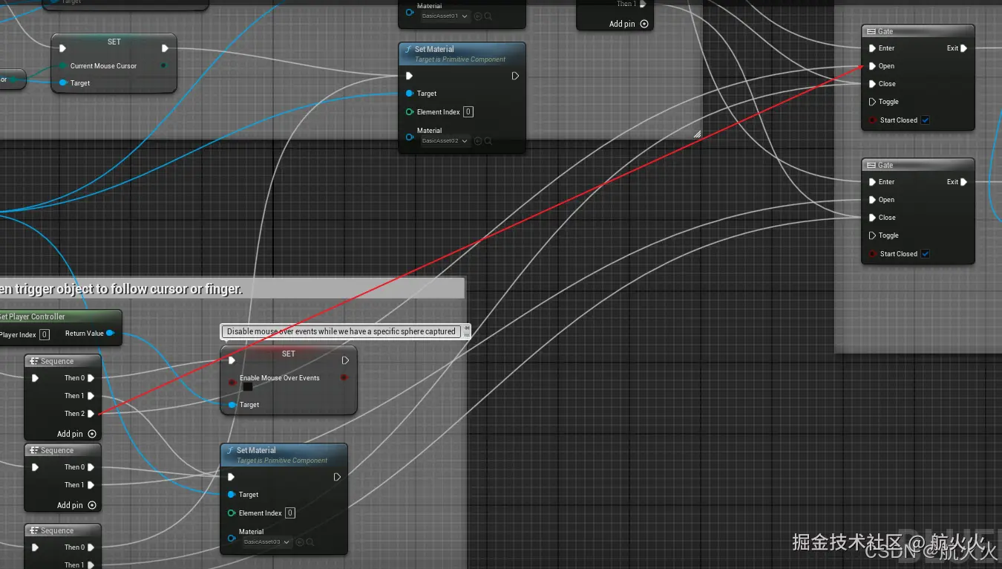
Task: Open the BasicAsset02 material dropdown
Action: (445, 141)
